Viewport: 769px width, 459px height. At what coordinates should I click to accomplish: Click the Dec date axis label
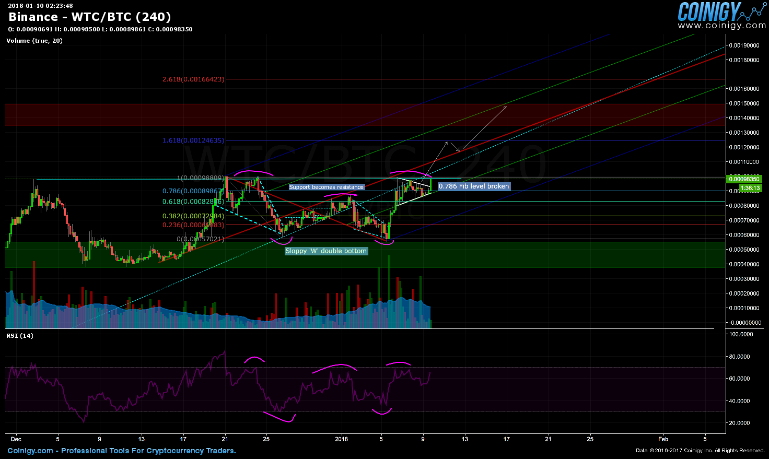16,439
